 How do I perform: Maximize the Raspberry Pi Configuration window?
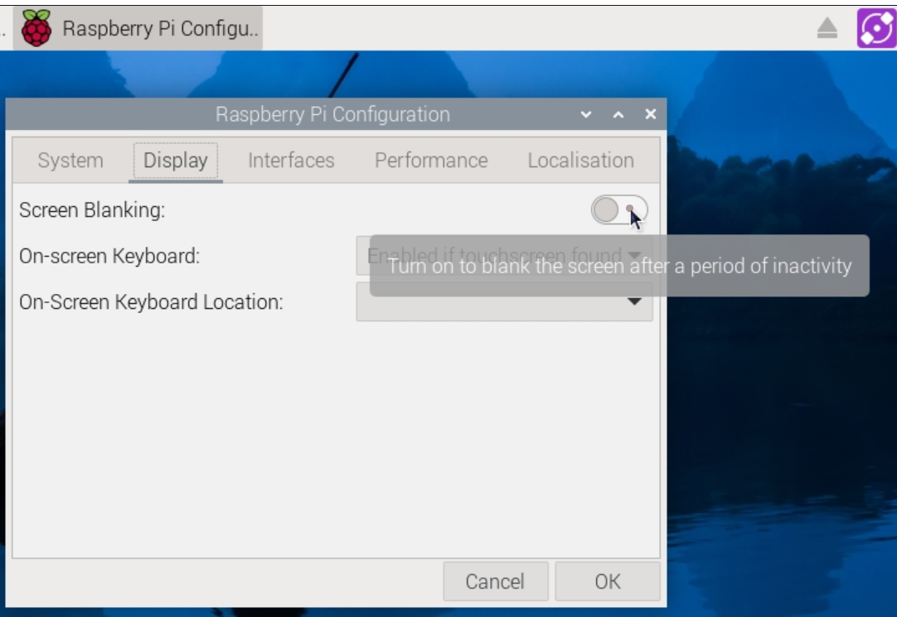(x=618, y=114)
